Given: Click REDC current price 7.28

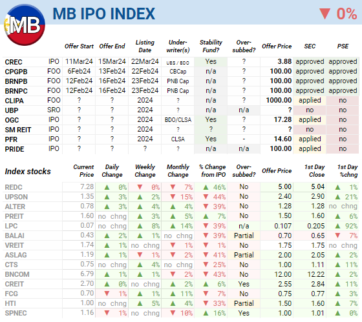Looking at the screenshot, I should (87, 186).
